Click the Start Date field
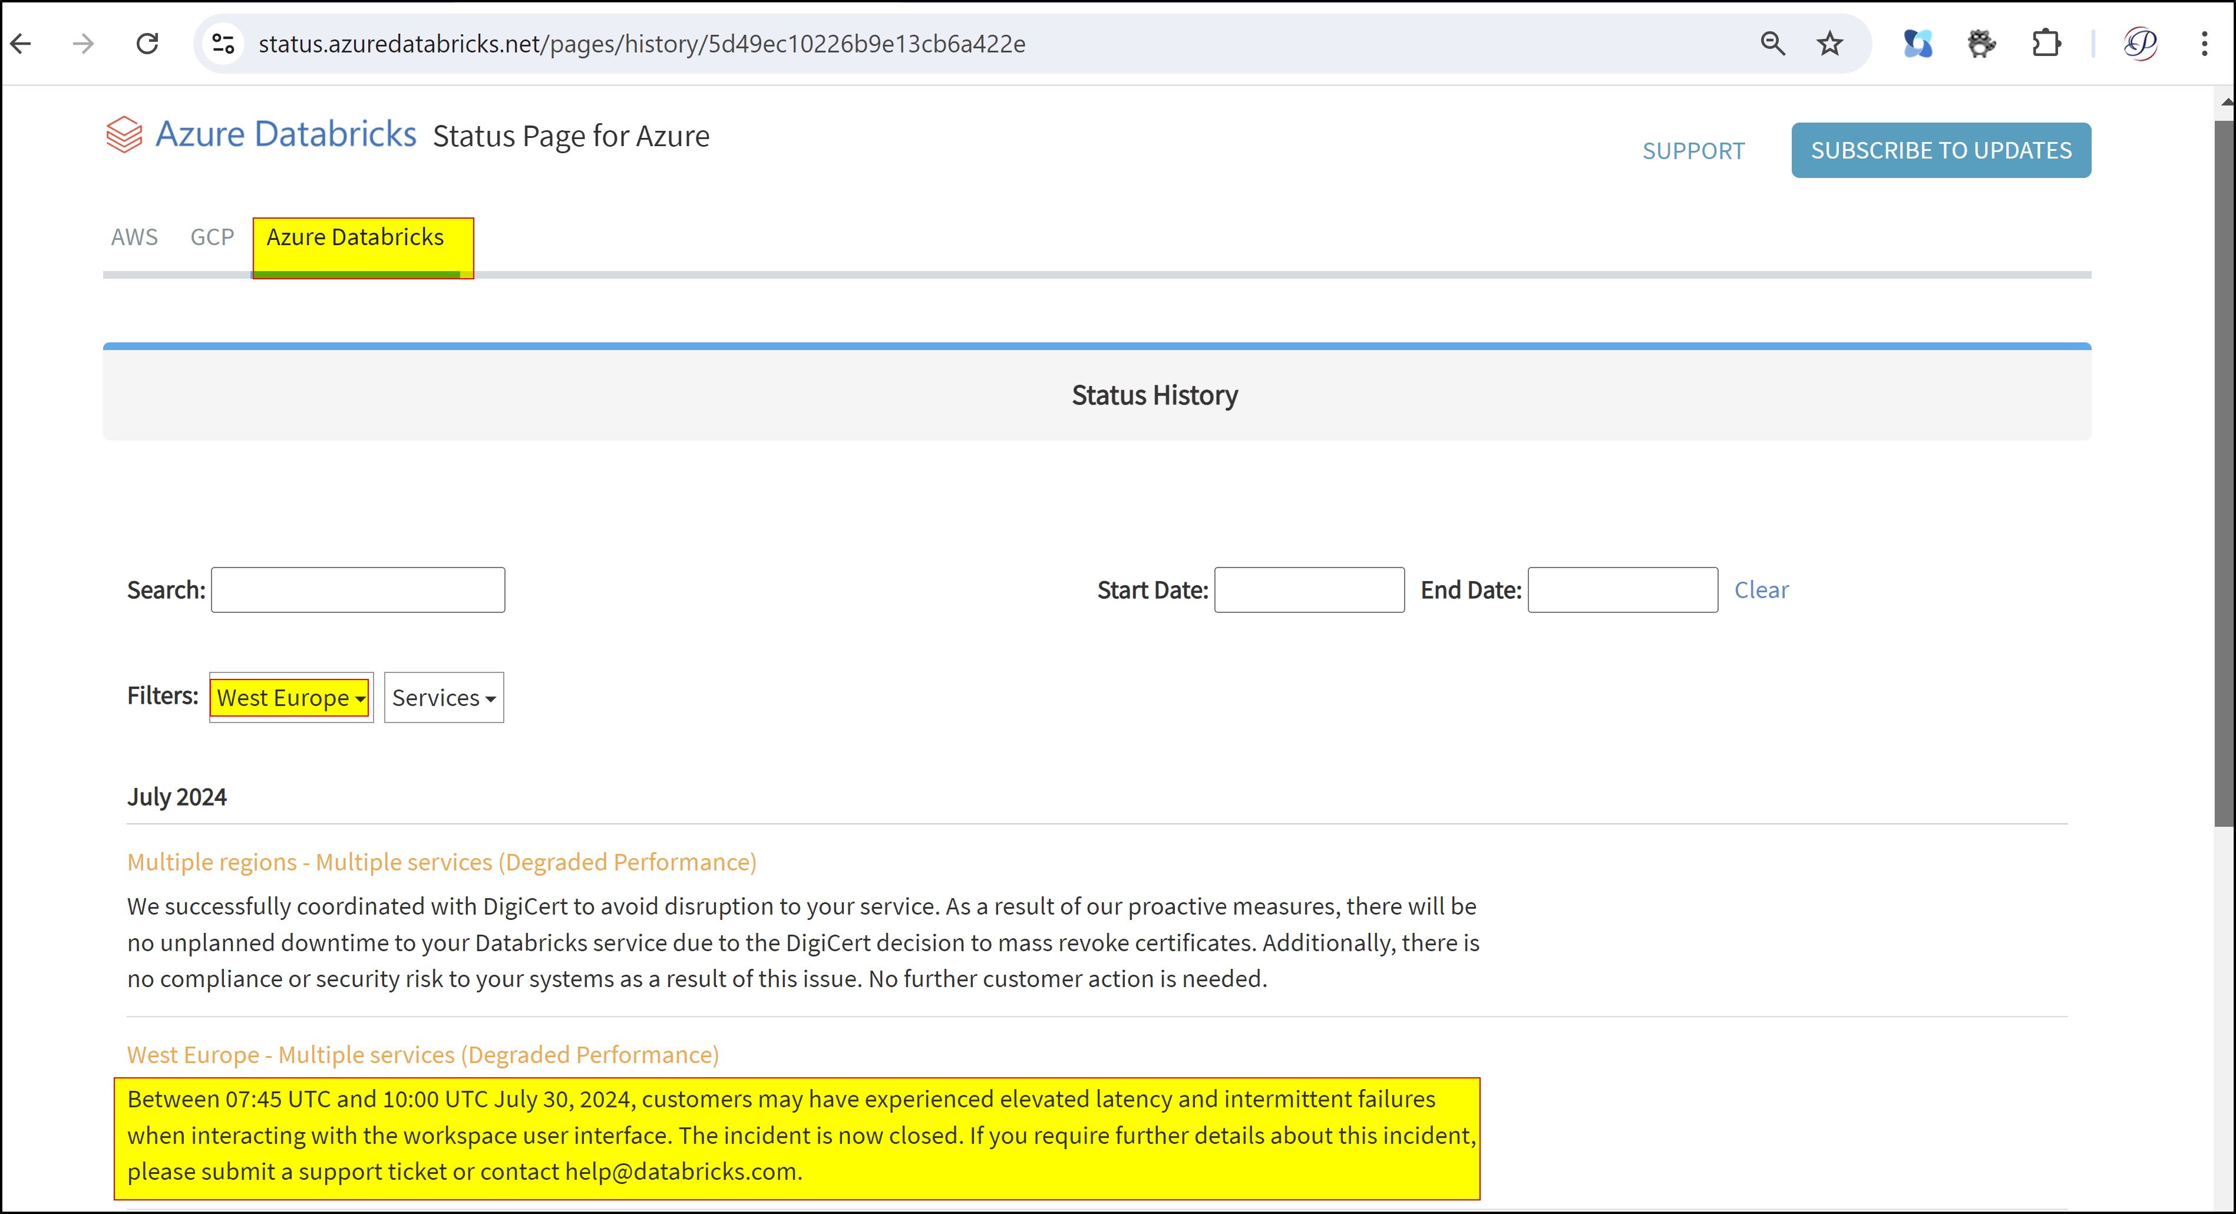 [x=1309, y=590]
